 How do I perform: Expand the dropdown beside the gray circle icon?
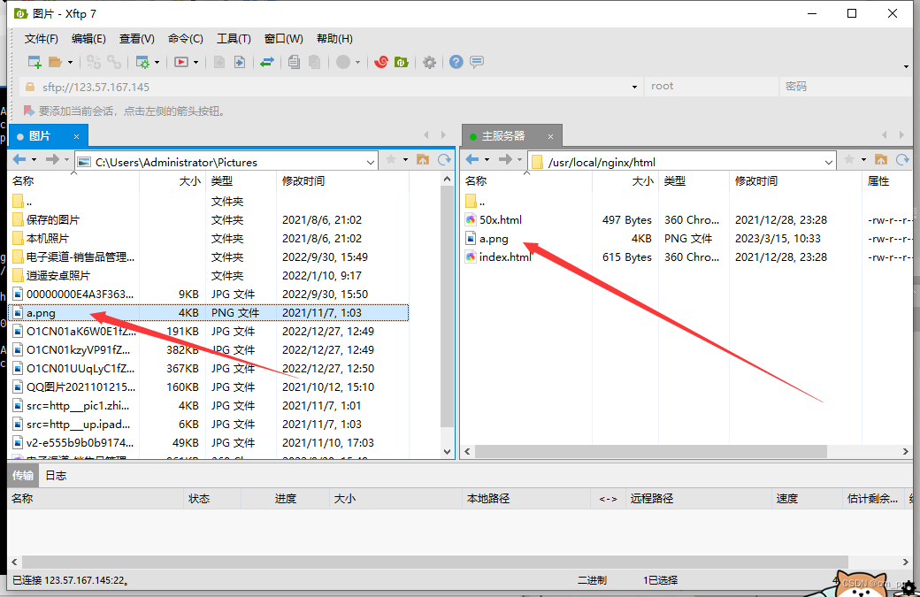pyautogui.click(x=357, y=62)
